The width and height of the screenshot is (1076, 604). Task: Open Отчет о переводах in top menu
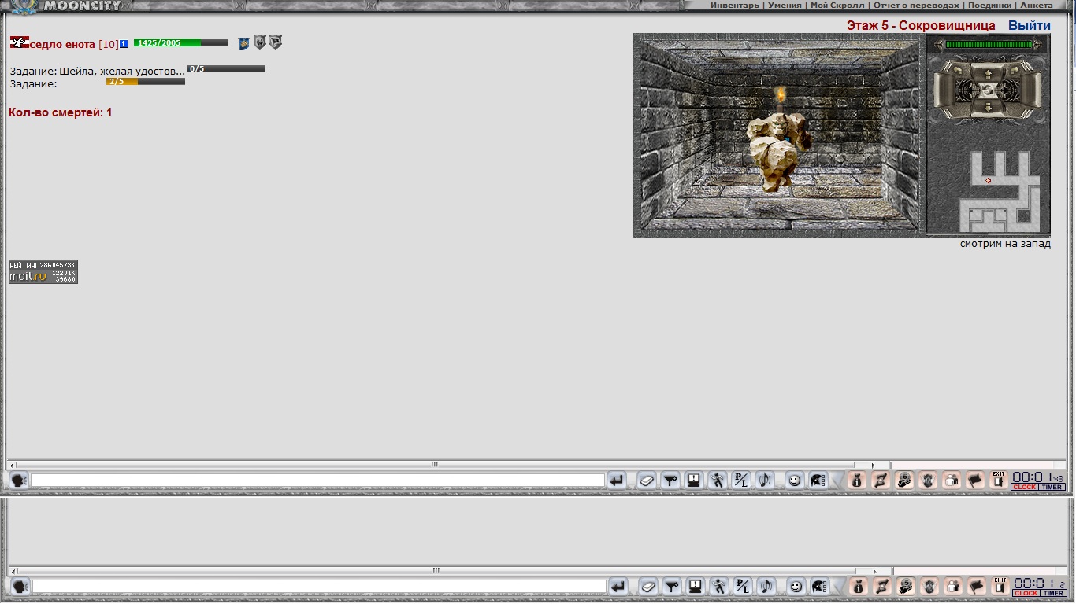click(x=916, y=6)
